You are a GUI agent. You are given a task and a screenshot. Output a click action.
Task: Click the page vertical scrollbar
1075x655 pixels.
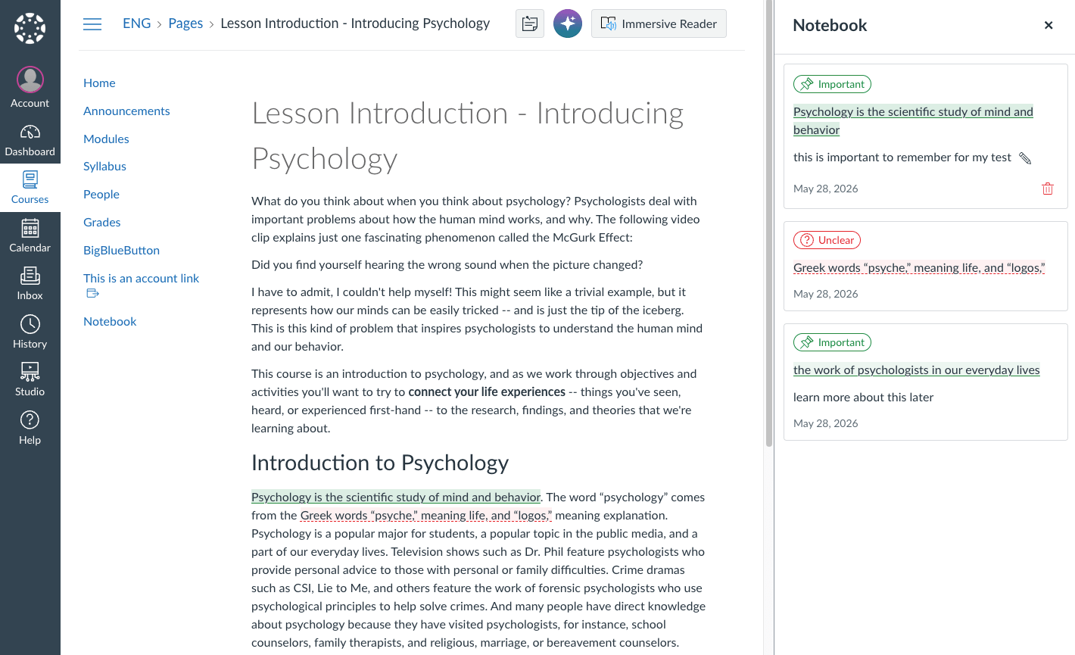769,223
